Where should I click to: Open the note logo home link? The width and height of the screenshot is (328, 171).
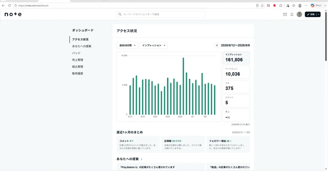coord(13,14)
